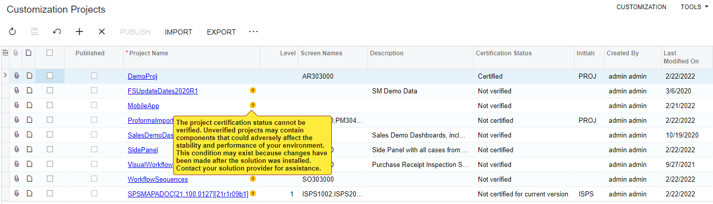The image size is (713, 204).
Task: Tick the selection checkbox for DemoProj
Action: (x=50, y=76)
